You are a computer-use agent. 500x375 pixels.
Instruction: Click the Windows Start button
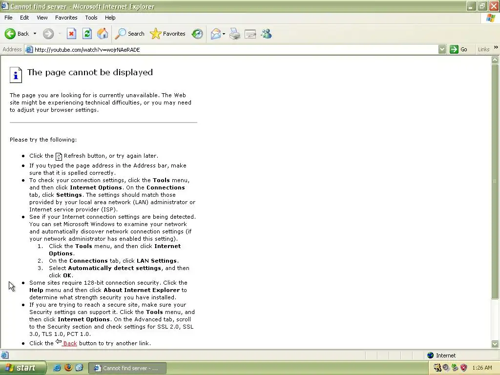[x=23, y=368]
